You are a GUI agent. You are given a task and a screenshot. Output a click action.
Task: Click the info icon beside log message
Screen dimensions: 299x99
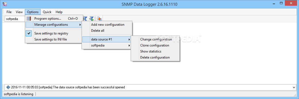pos(8,87)
